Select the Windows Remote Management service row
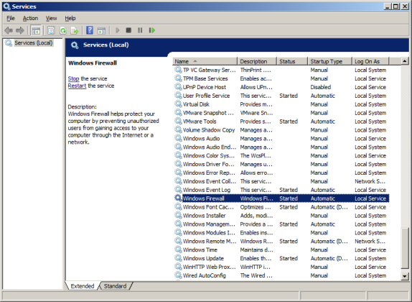Screen dimensions: 412x302 281,241
